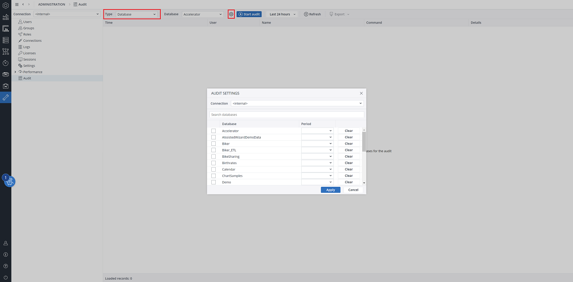
Task: Select the wrench Administration sidebar icon
Action: pyautogui.click(x=6, y=97)
